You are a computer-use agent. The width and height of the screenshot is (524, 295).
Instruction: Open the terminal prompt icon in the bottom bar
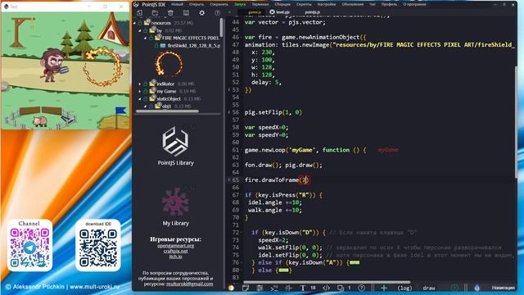274,288
